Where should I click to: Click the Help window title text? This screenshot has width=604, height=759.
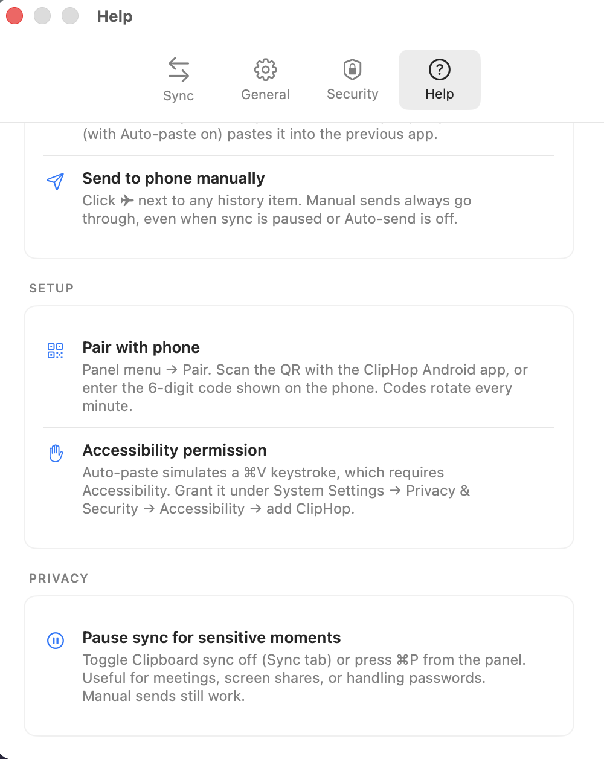(114, 16)
